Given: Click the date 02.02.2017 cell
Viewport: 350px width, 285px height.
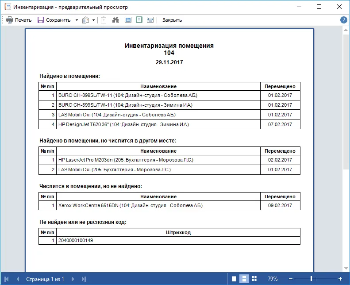Looking at the screenshot, I should 280,160.
